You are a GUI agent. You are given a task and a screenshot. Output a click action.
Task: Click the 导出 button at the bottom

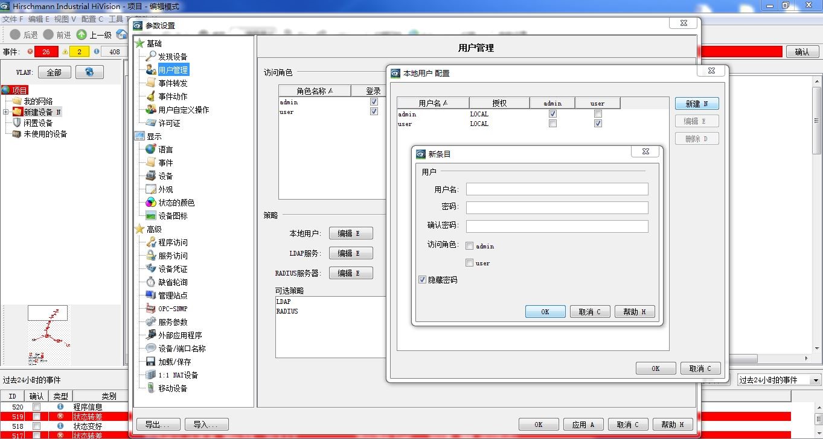point(158,424)
